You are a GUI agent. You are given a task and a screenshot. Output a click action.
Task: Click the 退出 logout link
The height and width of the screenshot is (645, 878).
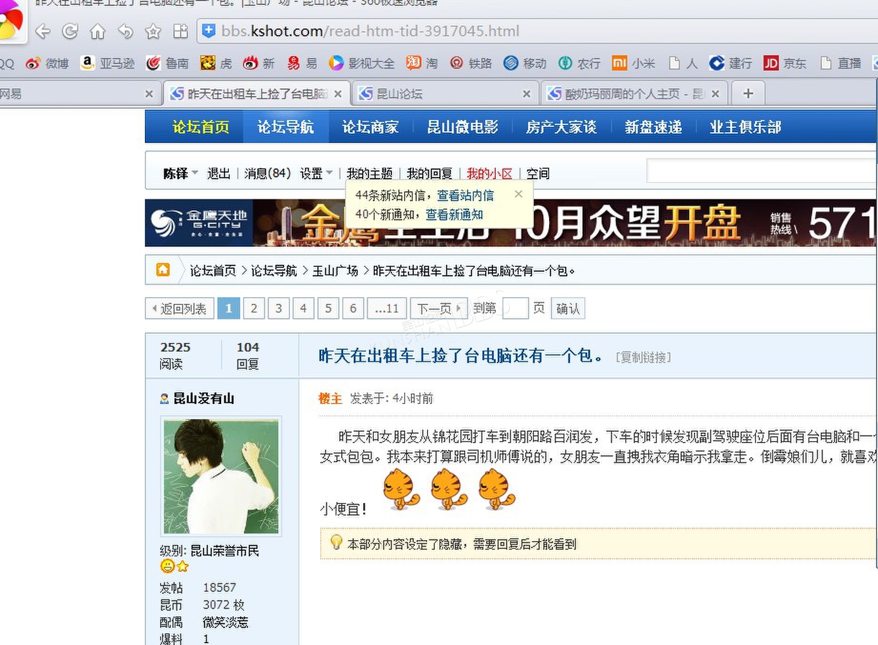(x=219, y=173)
